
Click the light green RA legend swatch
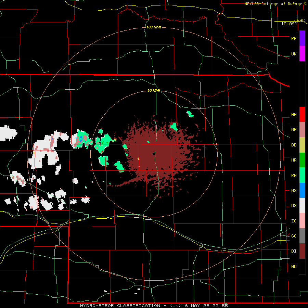click(302, 175)
